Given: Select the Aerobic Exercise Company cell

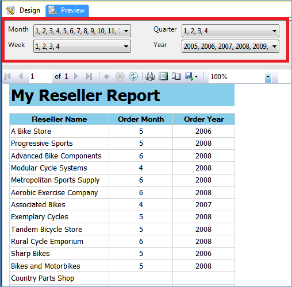Looking at the screenshot, I should coord(59,192).
